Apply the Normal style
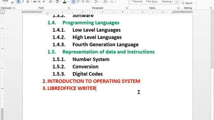The height and width of the screenshot is (120, 214). pyautogui.click(x=137, y=1)
